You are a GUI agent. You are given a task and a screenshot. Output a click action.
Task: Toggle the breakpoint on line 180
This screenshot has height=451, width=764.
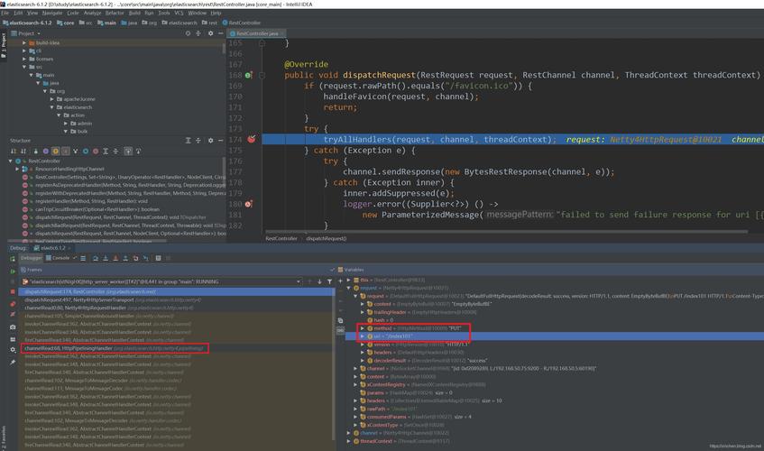pyautogui.click(x=248, y=204)
